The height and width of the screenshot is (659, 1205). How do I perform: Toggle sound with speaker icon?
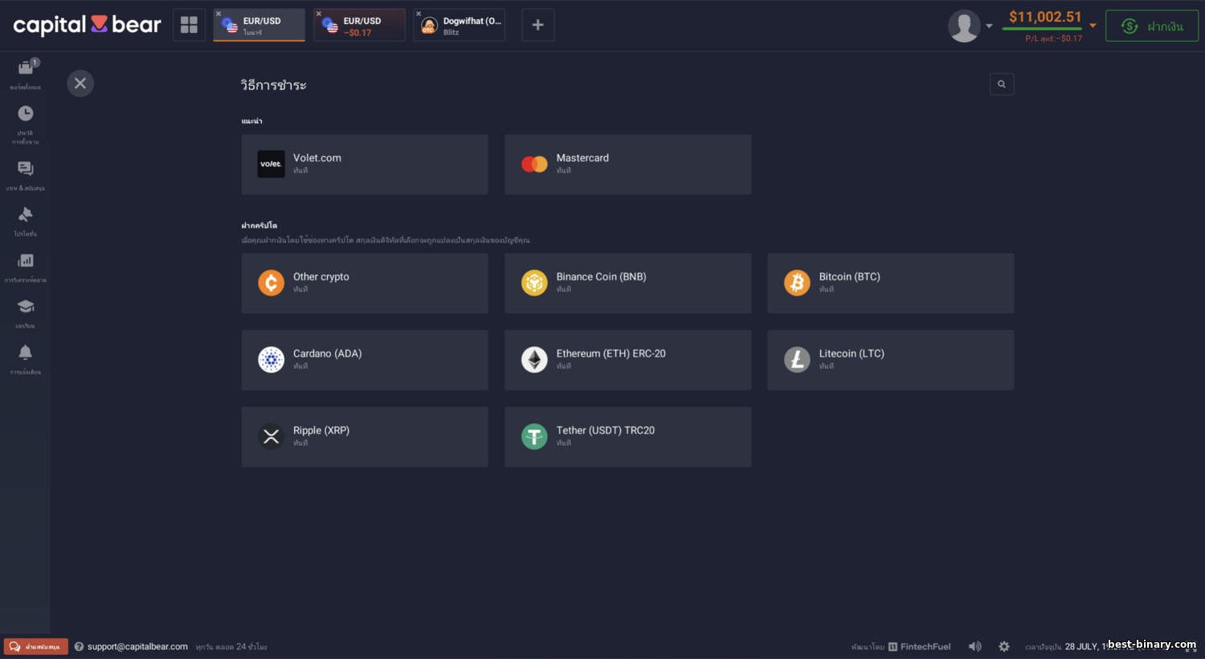(x=975, y=646)
